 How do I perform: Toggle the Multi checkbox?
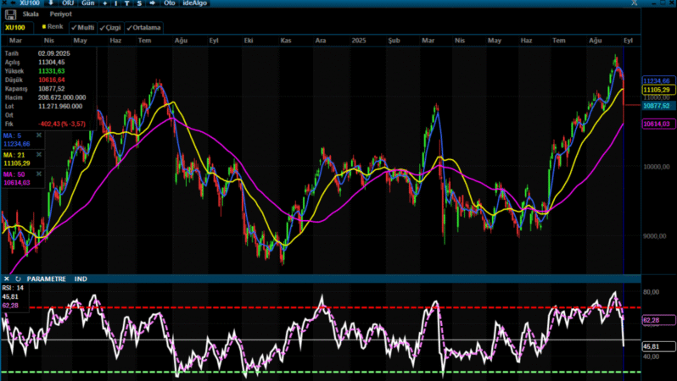[82, 28]
